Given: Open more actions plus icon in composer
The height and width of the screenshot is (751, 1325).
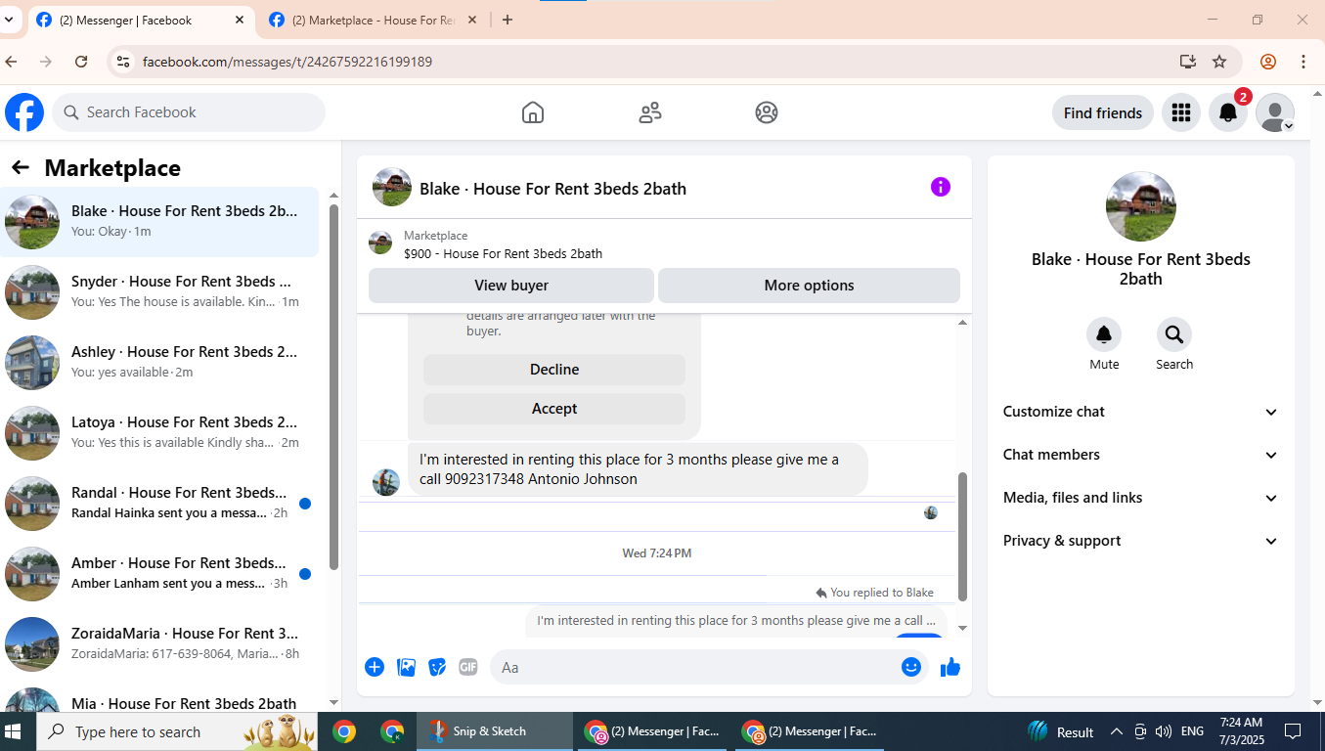Looking at the screenshot, I should coord(375,667).
